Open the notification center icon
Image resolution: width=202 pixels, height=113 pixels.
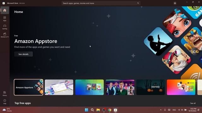coord(199,110)
